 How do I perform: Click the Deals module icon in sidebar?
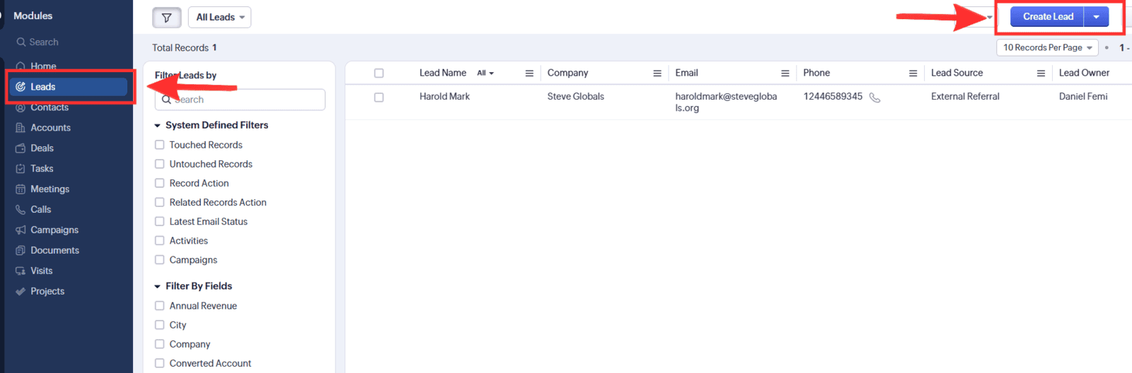(x=21, y=148)
